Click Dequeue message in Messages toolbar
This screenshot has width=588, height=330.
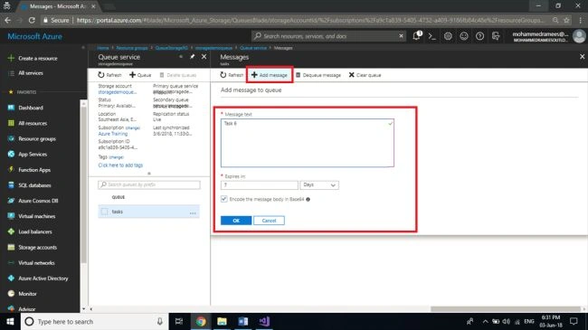click(x=318, y=75)
